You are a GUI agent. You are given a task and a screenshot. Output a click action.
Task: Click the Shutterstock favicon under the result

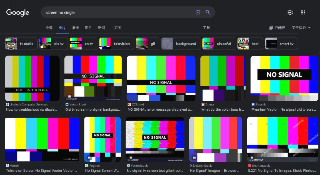tap(249, 165)
